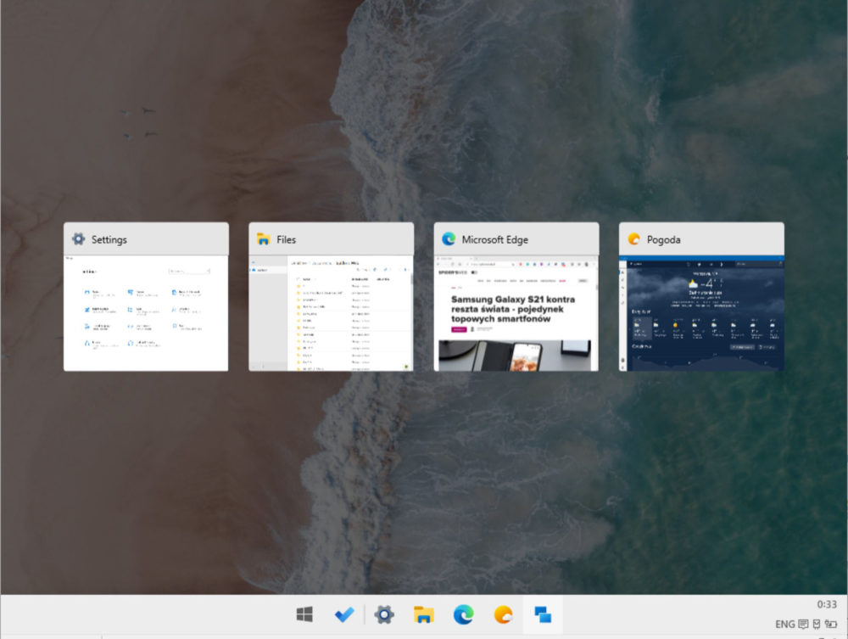The height and width of the screenshot is (639, 848).
Task: Open the clock showing 0:33
Action: 827,604
